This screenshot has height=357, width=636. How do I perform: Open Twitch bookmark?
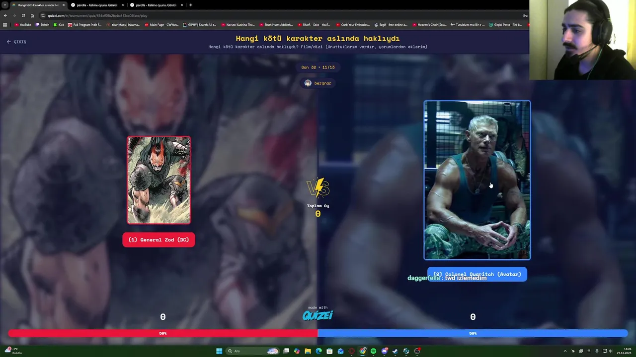[42, 24]
